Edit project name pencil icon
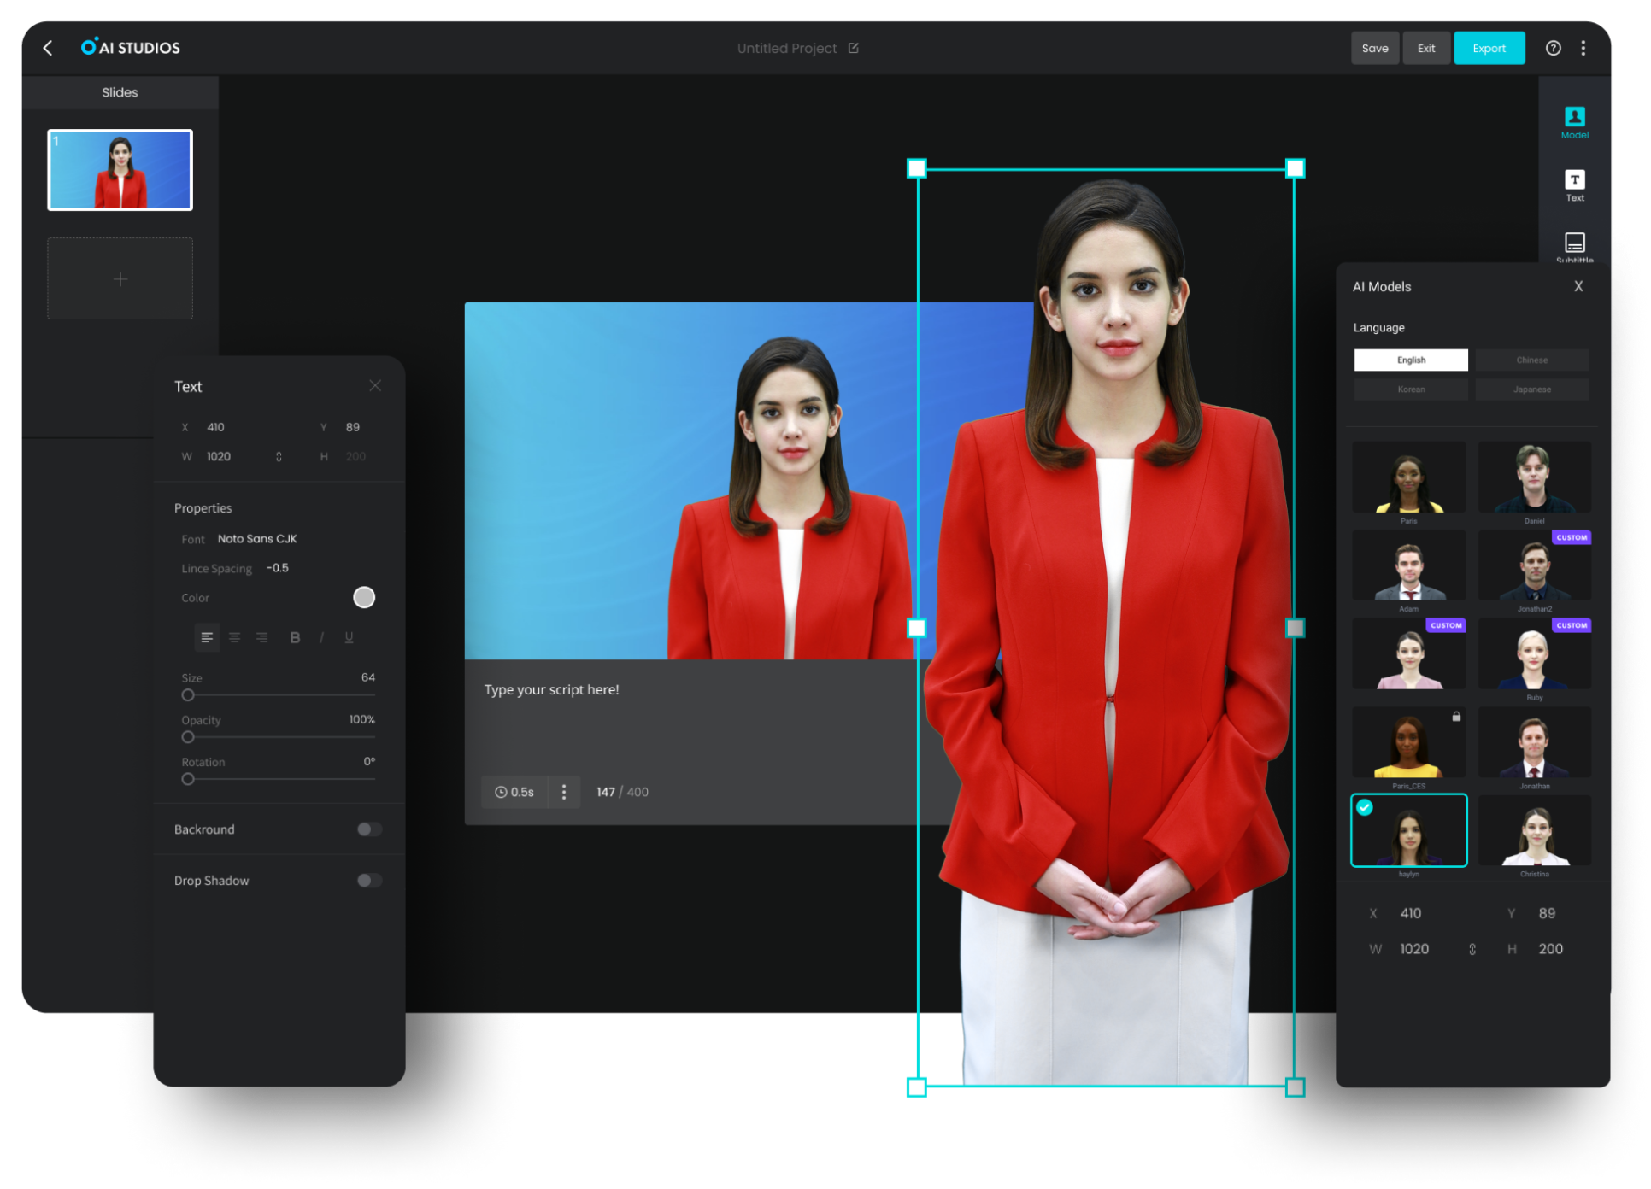Image resolution: width=1651 pixels, height=1189 pixels. pos(853,49)
